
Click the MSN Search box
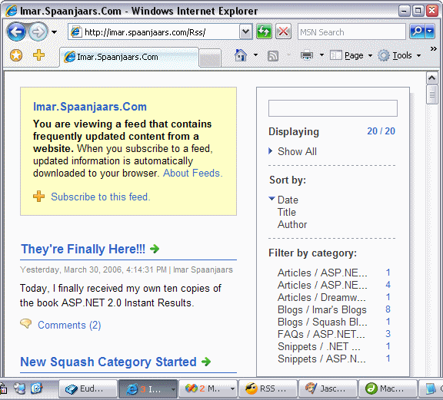[351, 32]
